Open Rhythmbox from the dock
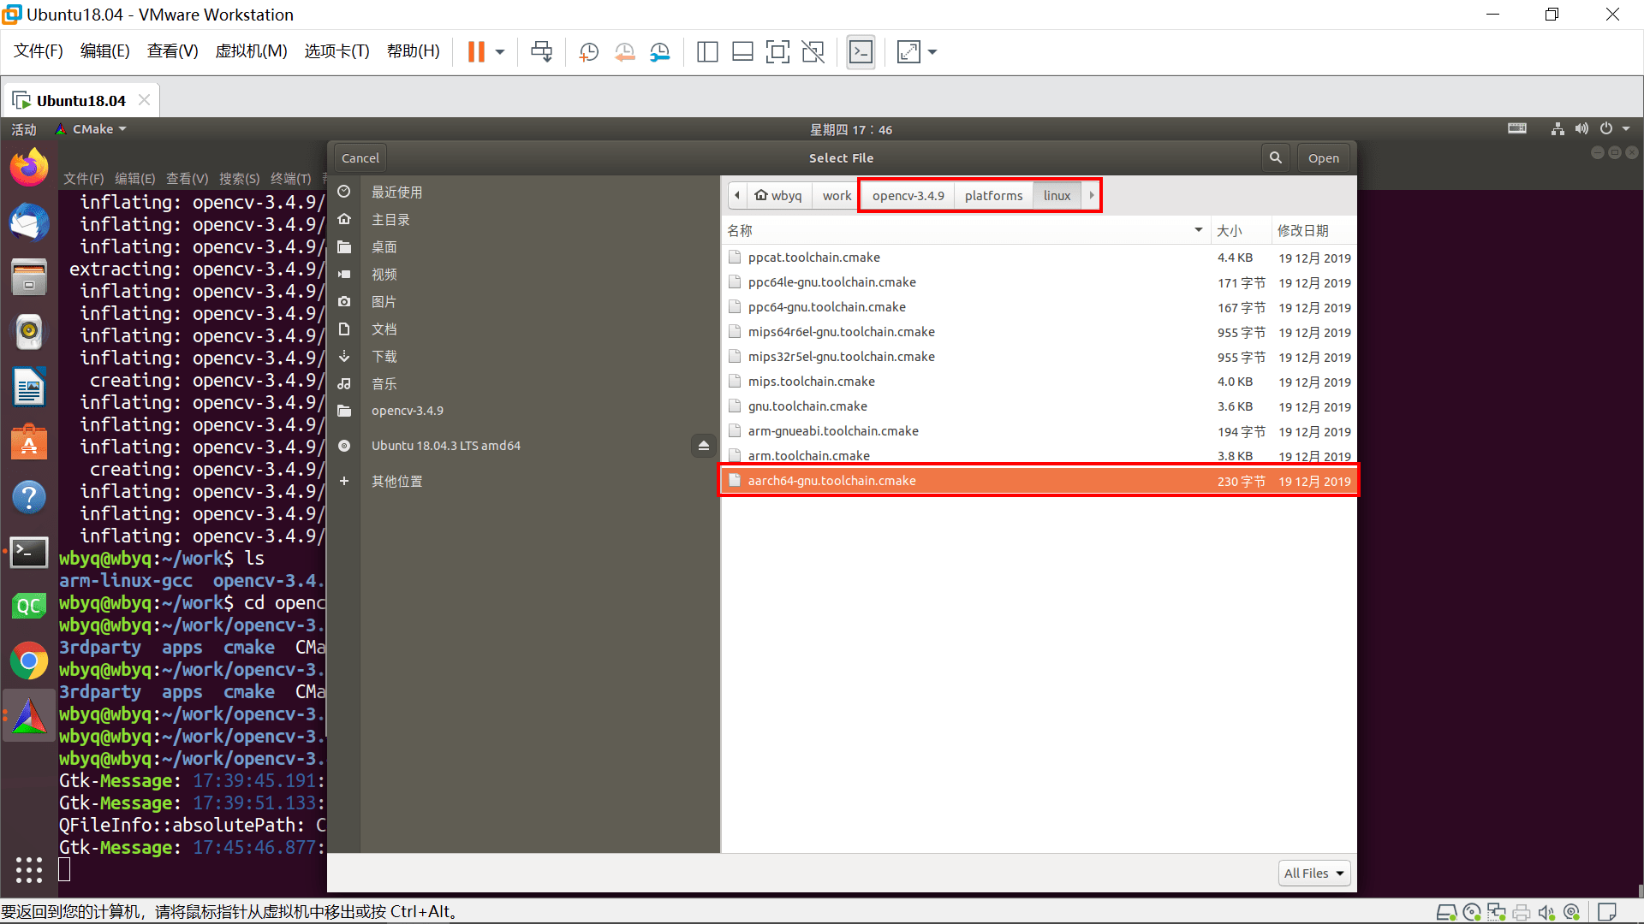Screen dimensions: 1644x924 pyautogui.click(x=29, y=332)
